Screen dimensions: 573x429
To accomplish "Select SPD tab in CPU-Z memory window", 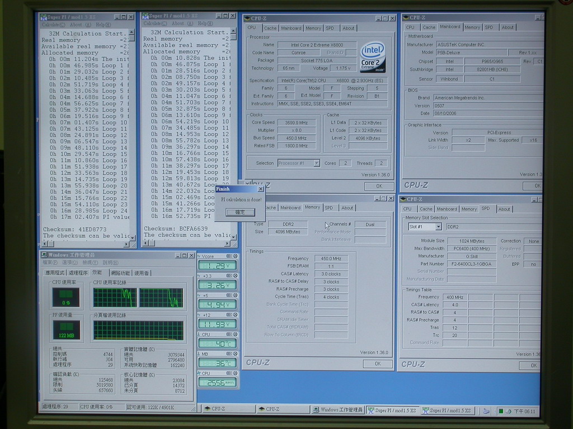I will click(x=329, y=208).
